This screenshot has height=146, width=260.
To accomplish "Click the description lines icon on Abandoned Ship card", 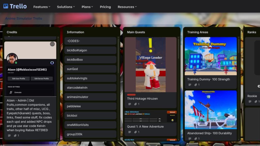I will click(189, 138).
